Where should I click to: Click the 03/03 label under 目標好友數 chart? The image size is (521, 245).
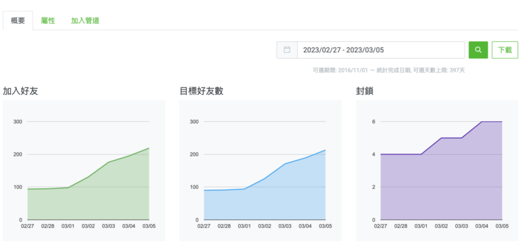pyautogui.click(x=285, y=226)
